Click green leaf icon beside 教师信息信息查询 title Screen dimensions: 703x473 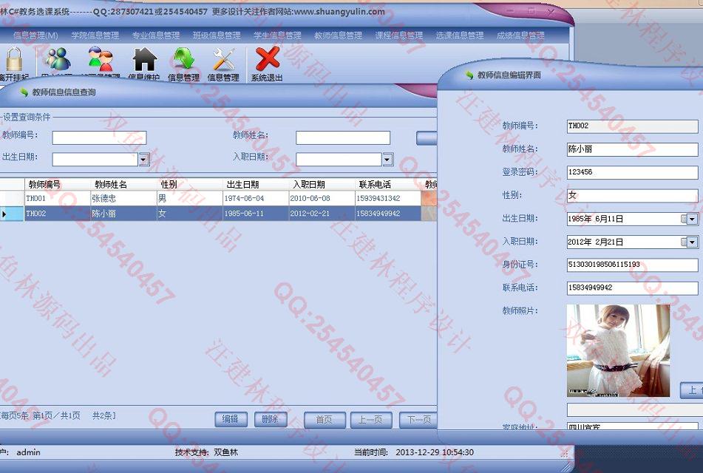[24, 92]
